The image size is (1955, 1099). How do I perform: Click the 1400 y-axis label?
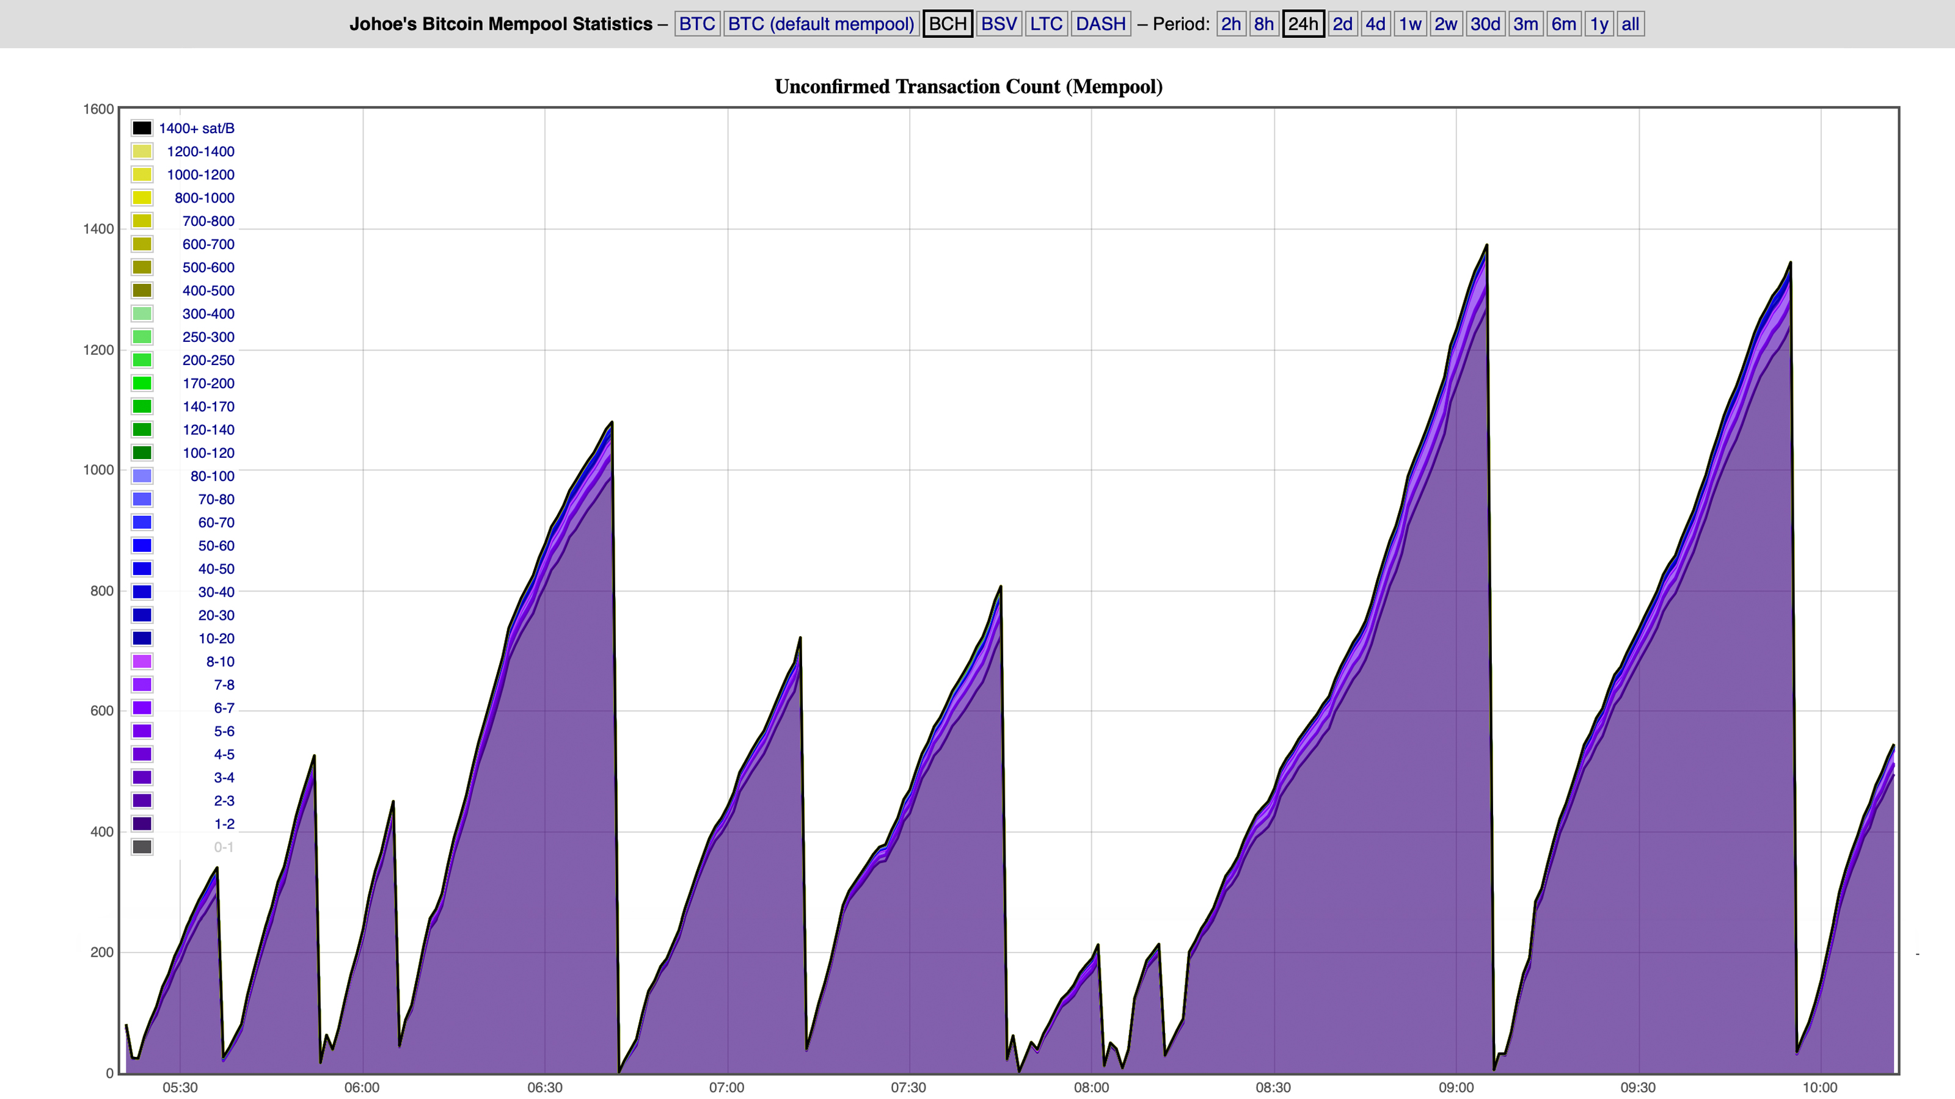click(98, 229)
